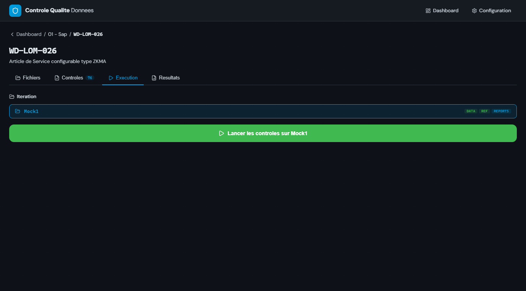Click the Configuration gear icon

pos(474,11)
